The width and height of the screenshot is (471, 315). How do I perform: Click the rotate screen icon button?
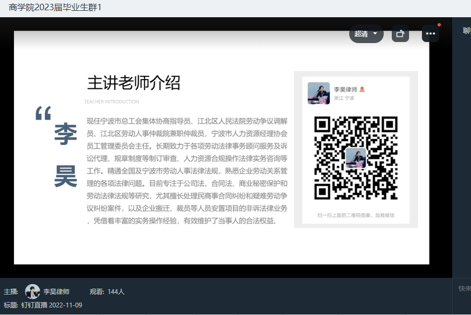400,34
